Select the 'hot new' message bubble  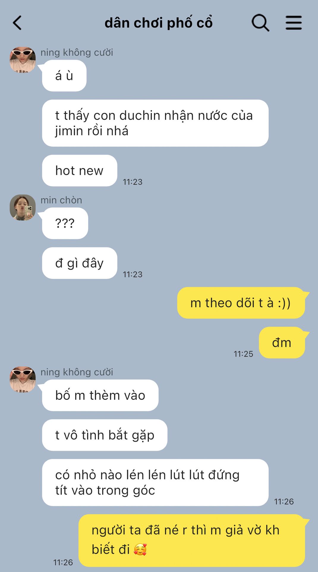[x=80, y=171]
